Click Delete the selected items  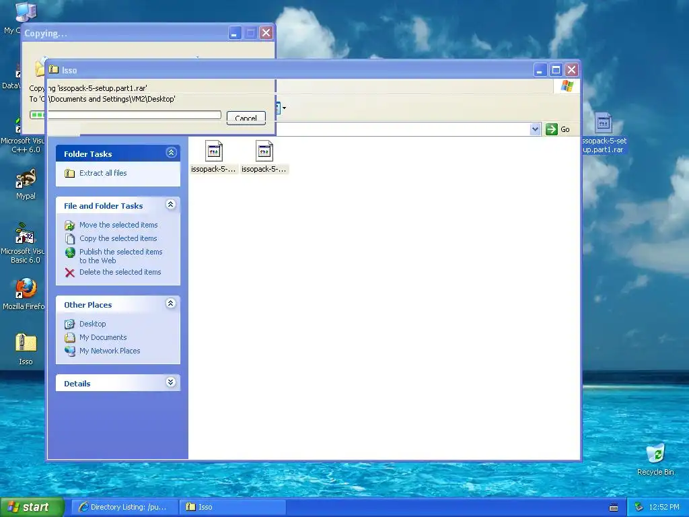tap(120, 272)
